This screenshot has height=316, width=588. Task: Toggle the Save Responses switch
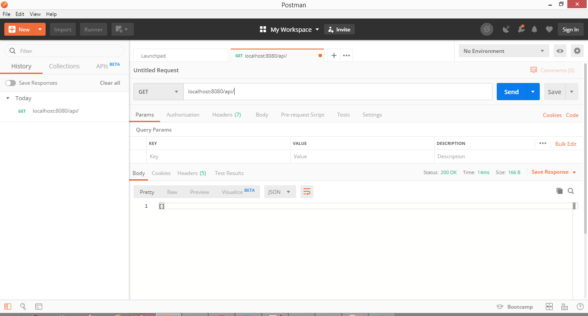click(10, 83)
